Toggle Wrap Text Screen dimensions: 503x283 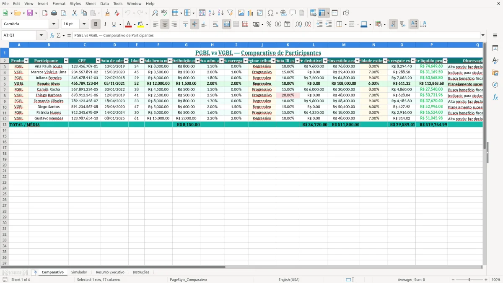[215, 24]
